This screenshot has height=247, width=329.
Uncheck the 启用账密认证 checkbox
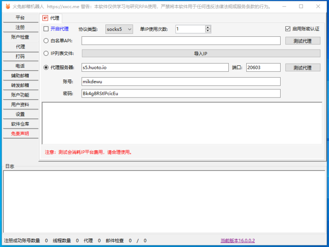click(288, 29)
